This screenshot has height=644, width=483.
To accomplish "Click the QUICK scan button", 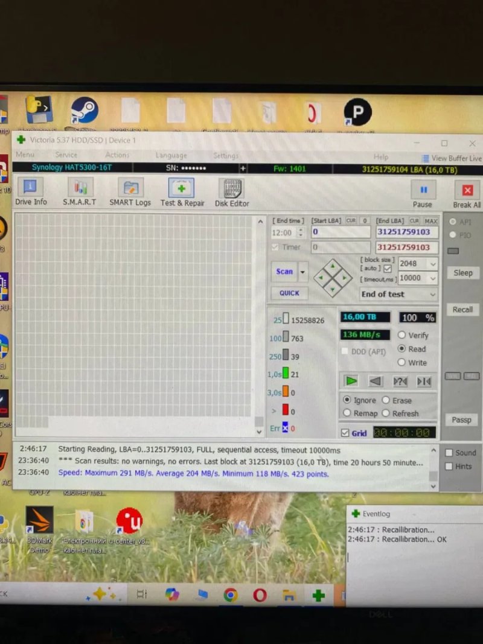I will (x=289, y=293).
